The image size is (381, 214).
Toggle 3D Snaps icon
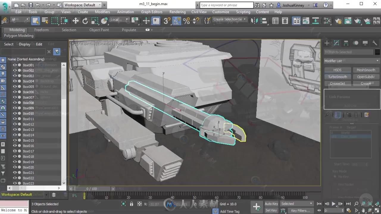click(x=167, y=21)
